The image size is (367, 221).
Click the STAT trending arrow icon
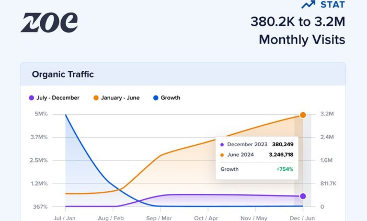pyautogui.click(x=308, y=5)
